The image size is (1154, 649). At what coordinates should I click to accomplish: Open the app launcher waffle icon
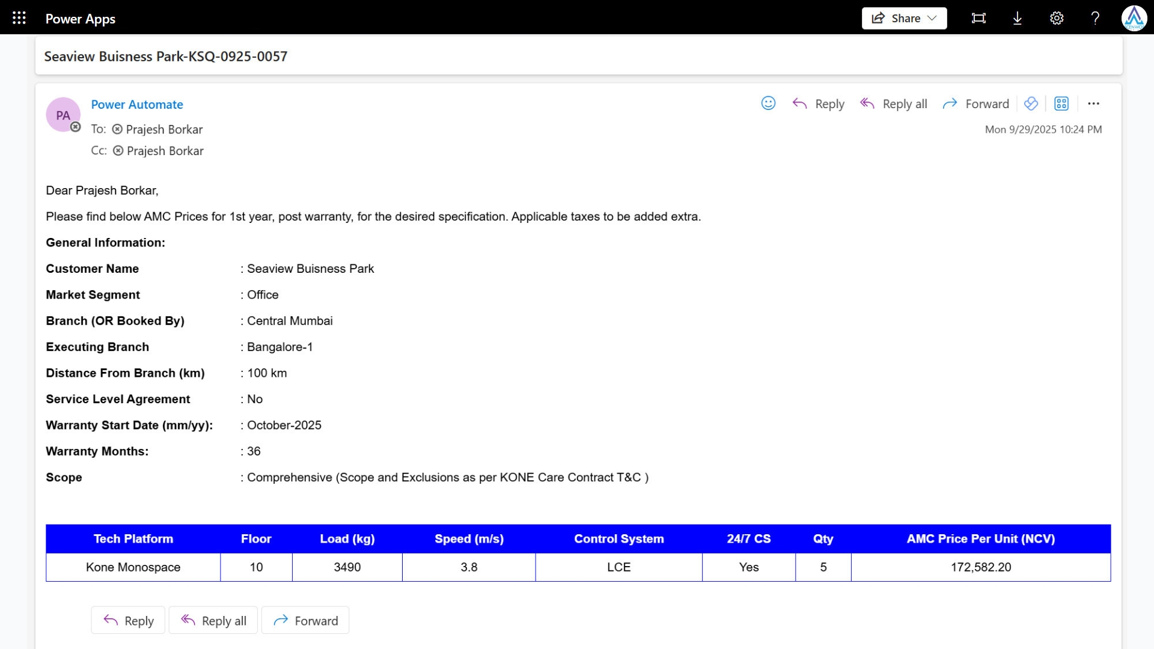(x=19, y=18)
